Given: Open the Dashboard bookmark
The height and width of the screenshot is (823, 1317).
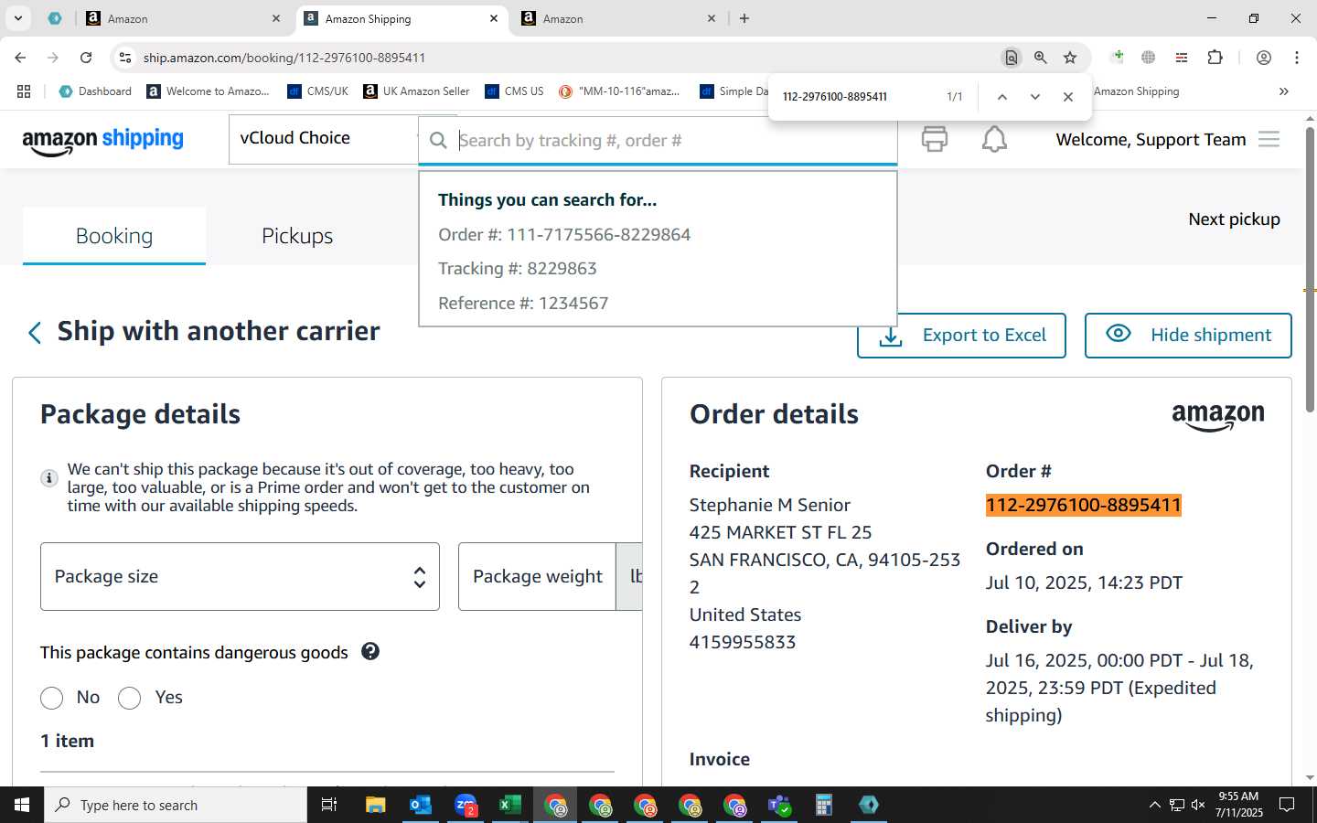Looking at the screenshot, I should (x=95, y=91).
